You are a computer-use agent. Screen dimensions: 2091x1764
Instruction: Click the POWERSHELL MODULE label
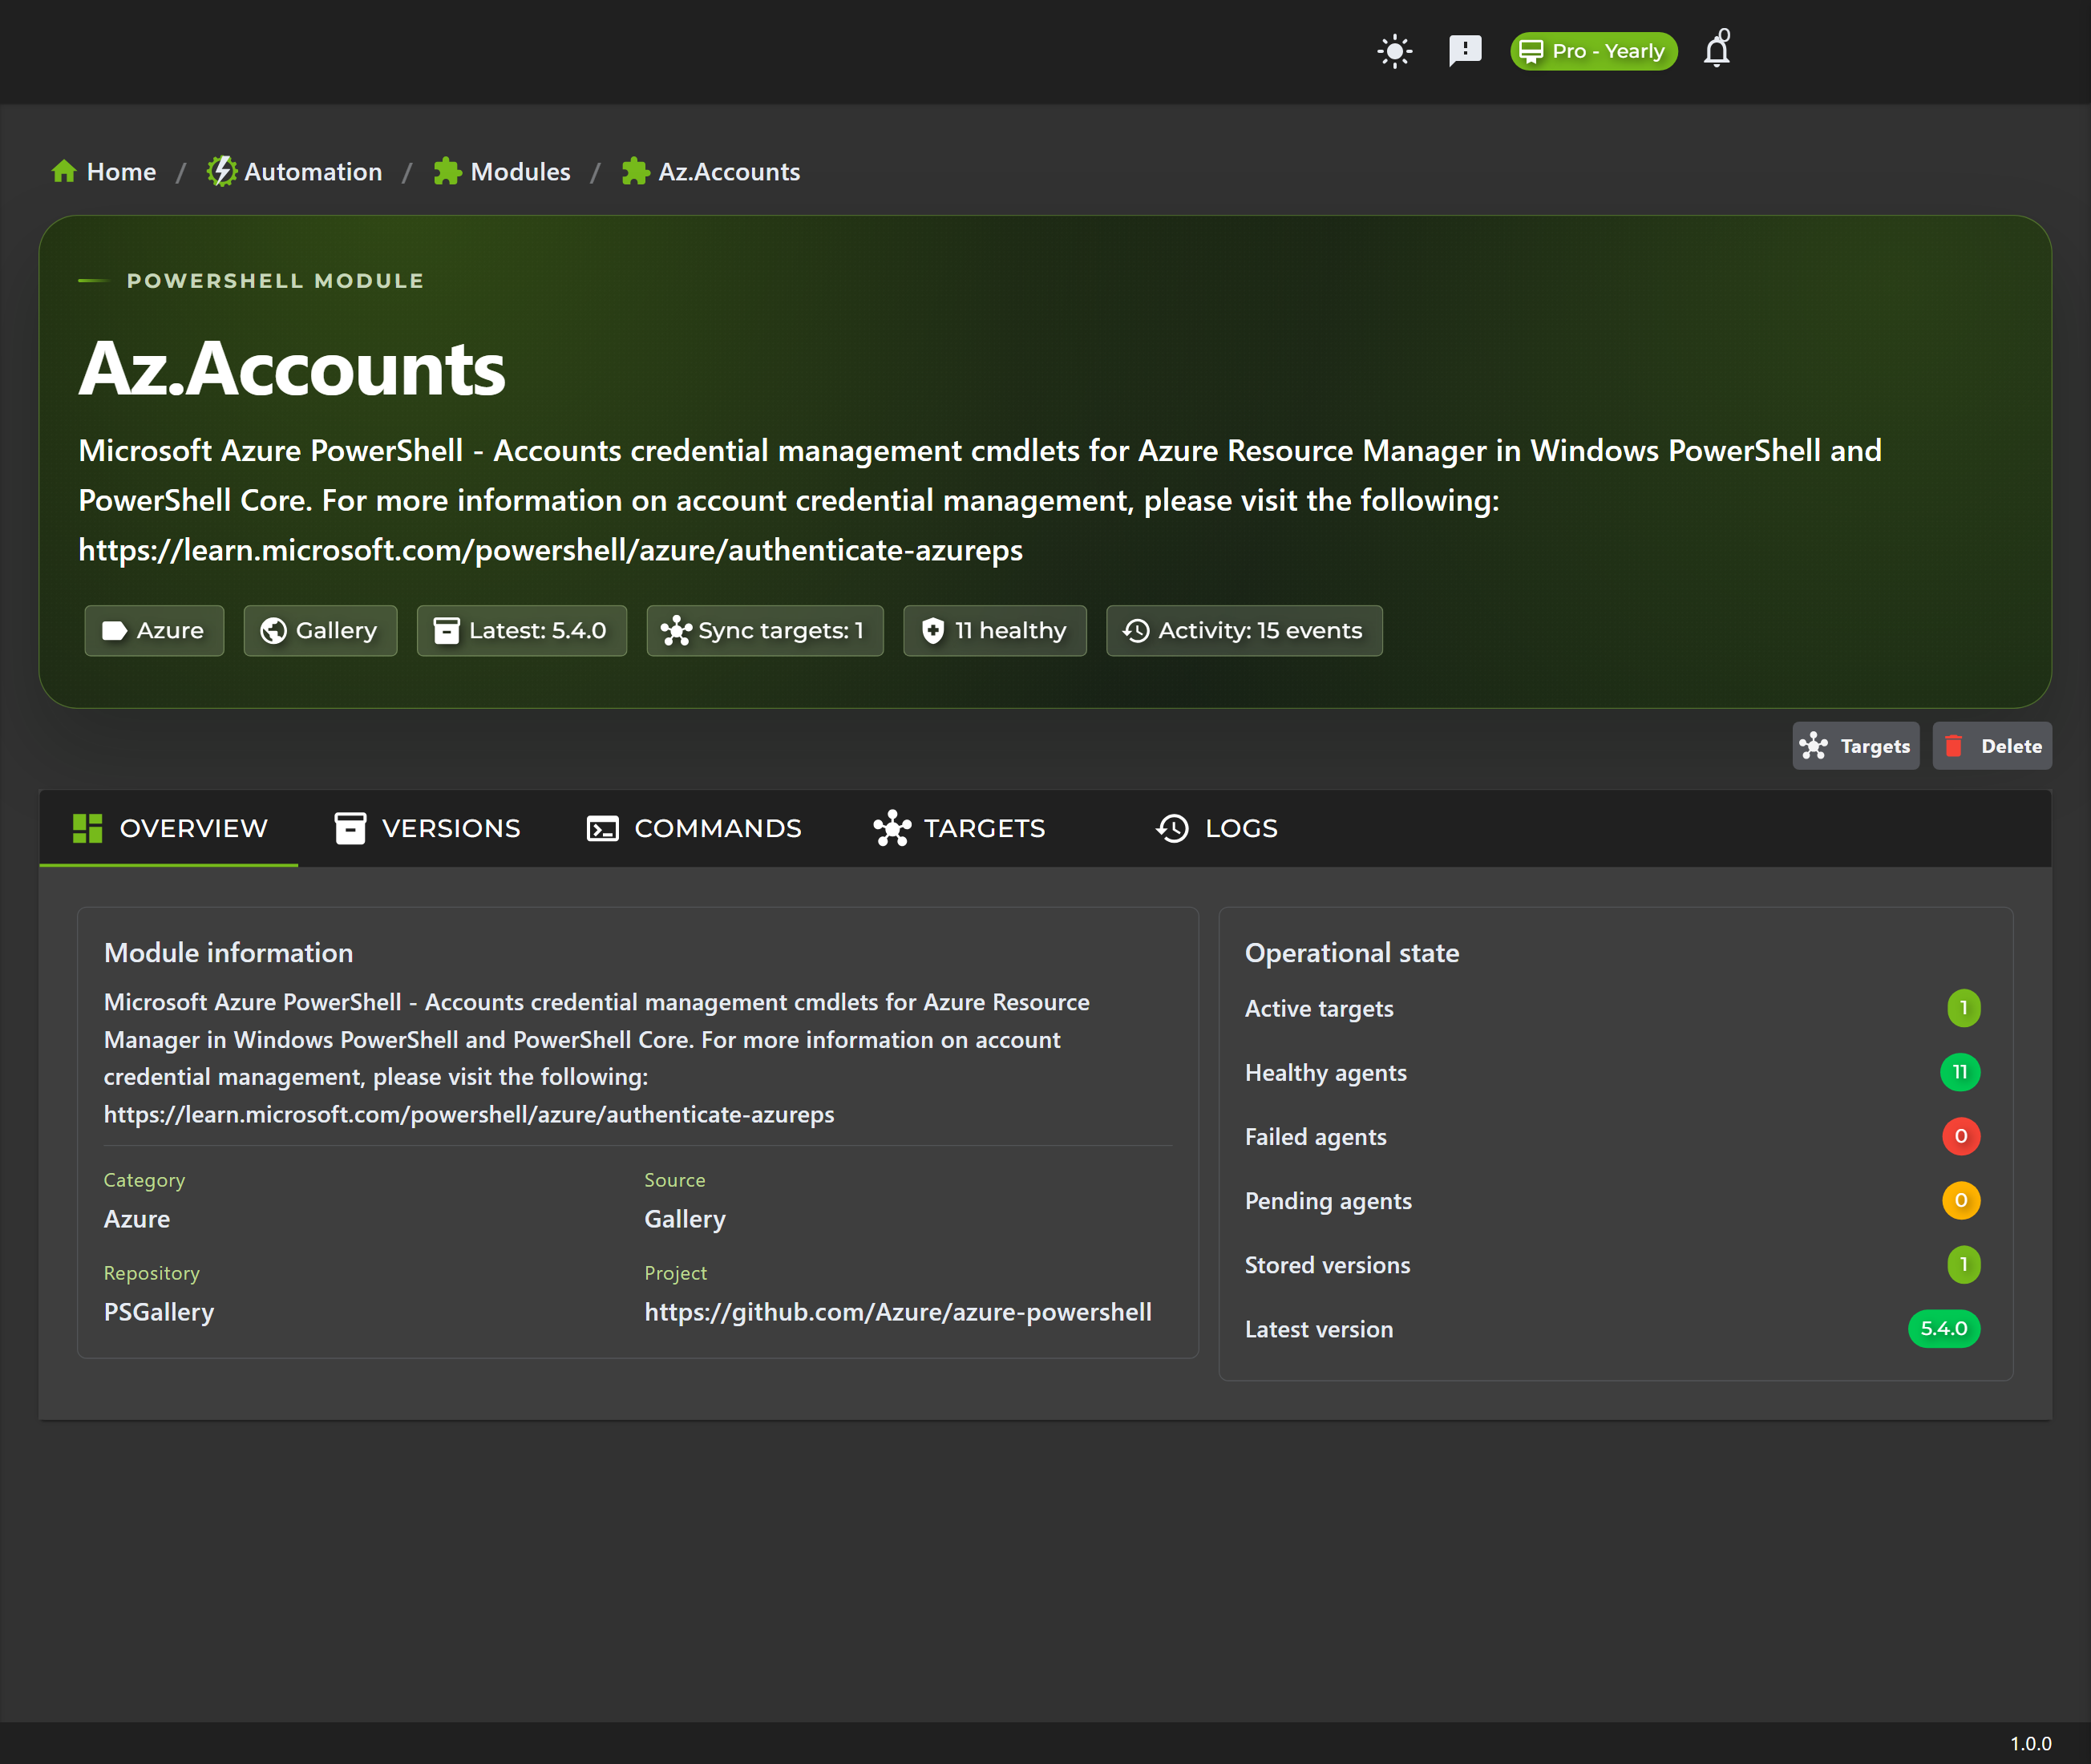[x=275, y=281]
